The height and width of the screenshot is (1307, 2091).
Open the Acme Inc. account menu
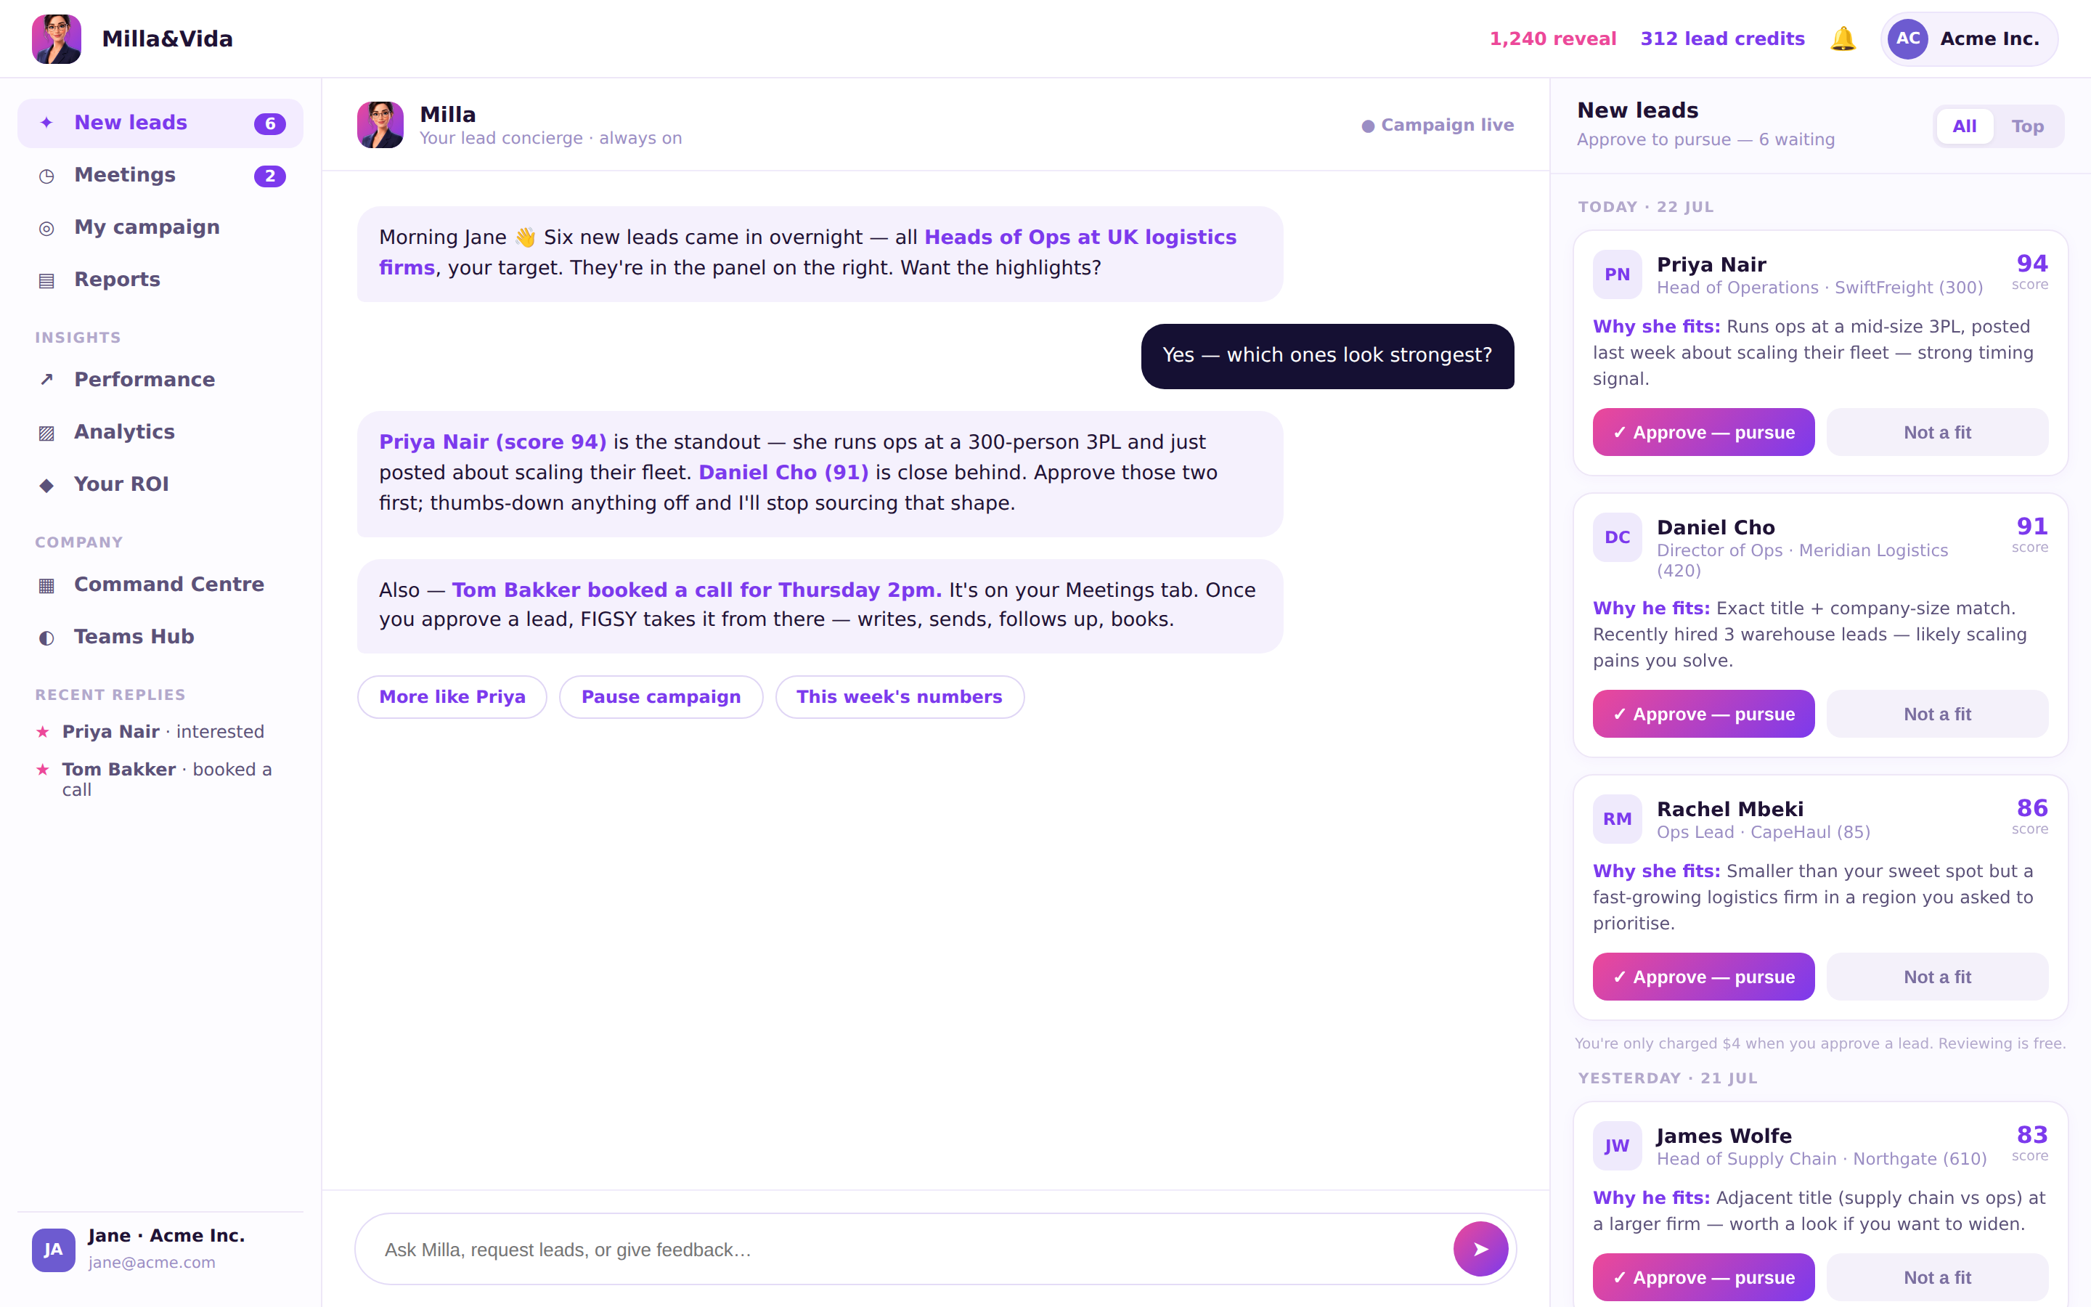coord(1969,39)
